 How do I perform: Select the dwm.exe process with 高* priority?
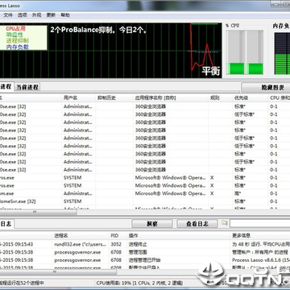(x=145, y=193)
